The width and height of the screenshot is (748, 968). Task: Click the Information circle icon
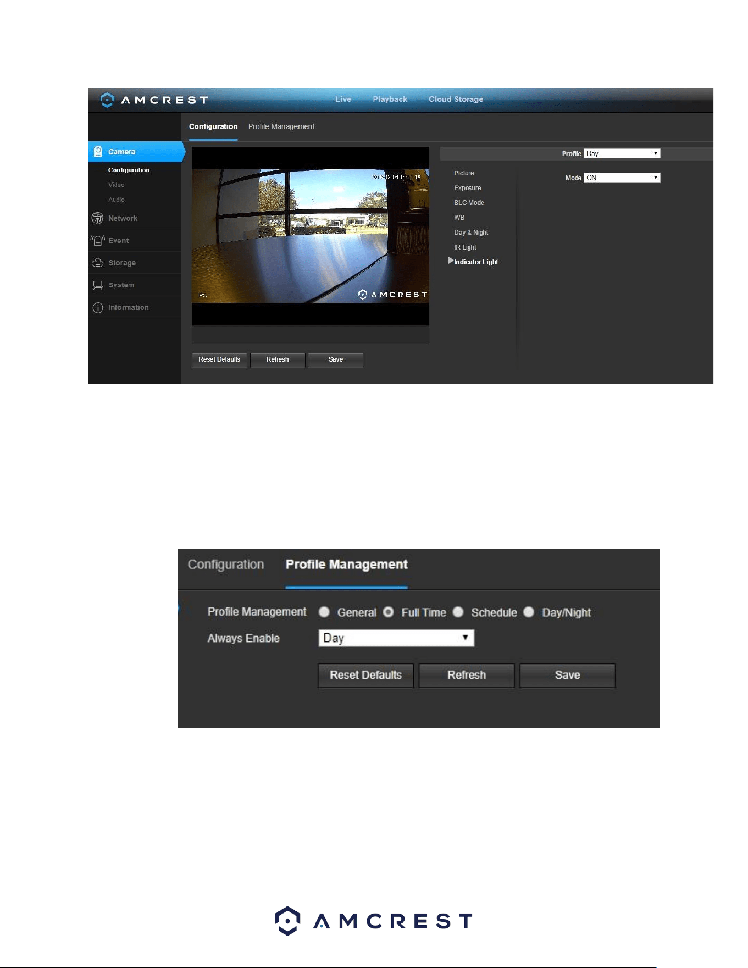(98, 308)
